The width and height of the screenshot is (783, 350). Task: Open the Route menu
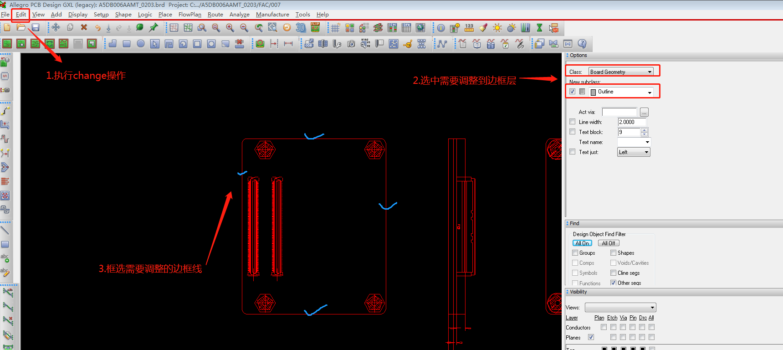point(215,15)
